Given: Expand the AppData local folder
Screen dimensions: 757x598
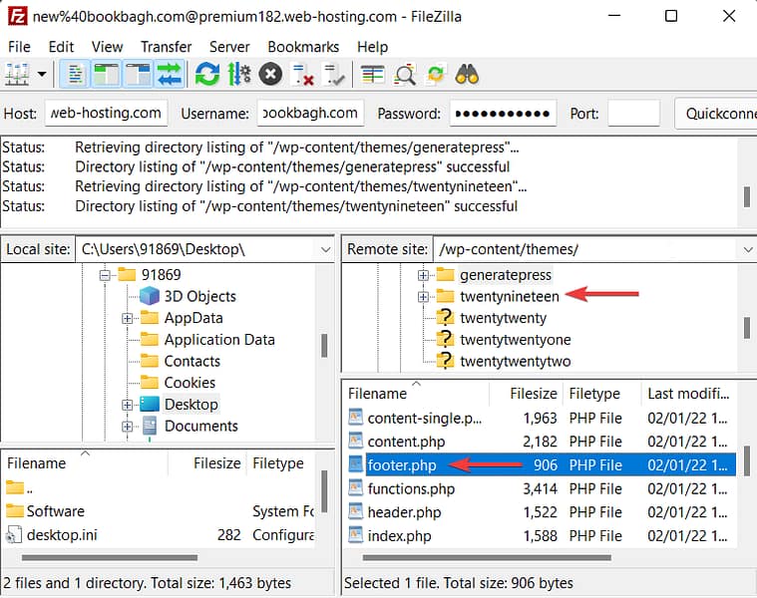Looking at the screenshot, I should coord(127,318).
